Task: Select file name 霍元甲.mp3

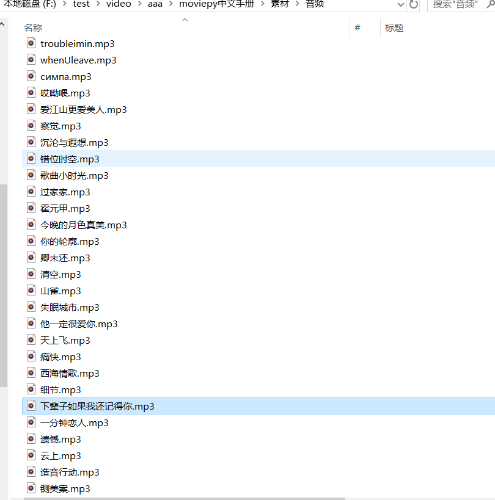Action: (65, 209)
